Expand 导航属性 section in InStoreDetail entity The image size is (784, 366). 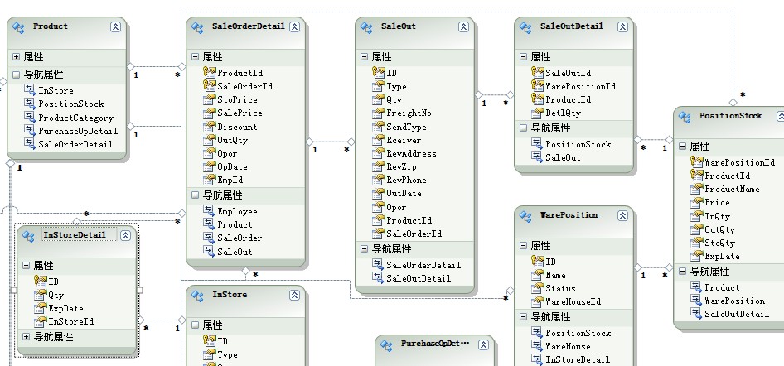[26, 337]
